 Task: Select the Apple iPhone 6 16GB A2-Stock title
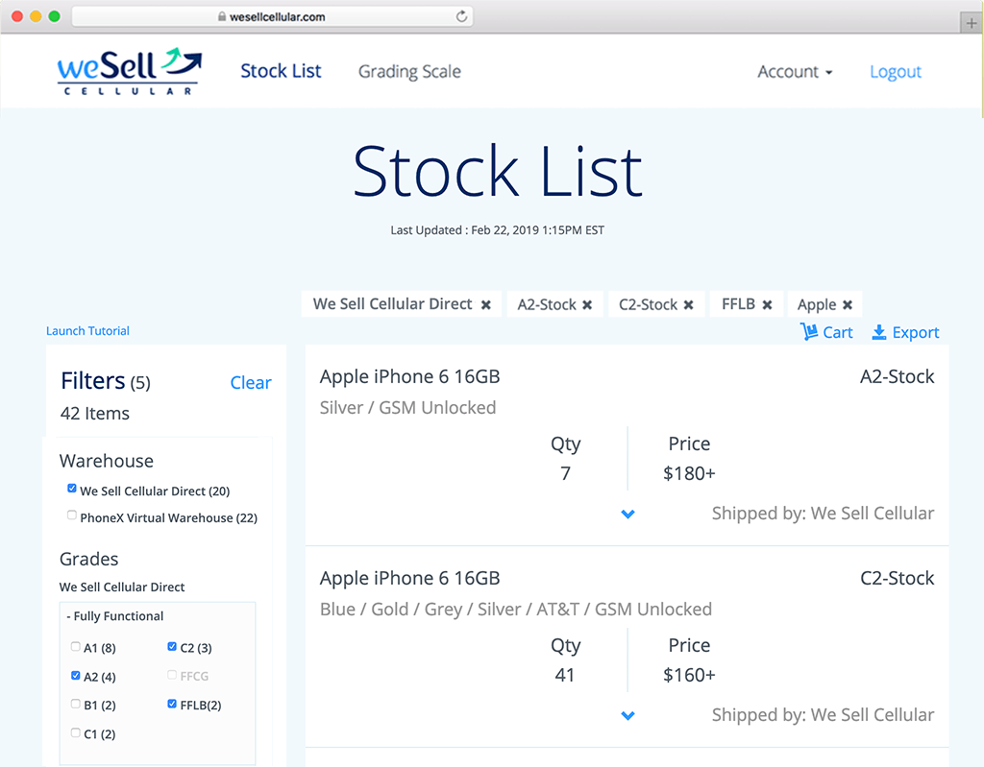[409, 376]
